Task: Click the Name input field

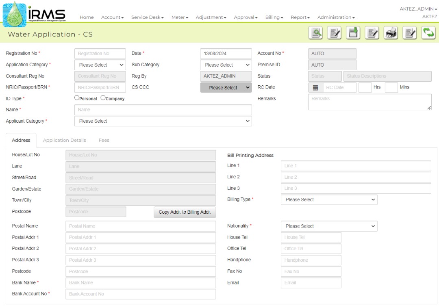Action: pyautogui.click(x=163, y=110)
